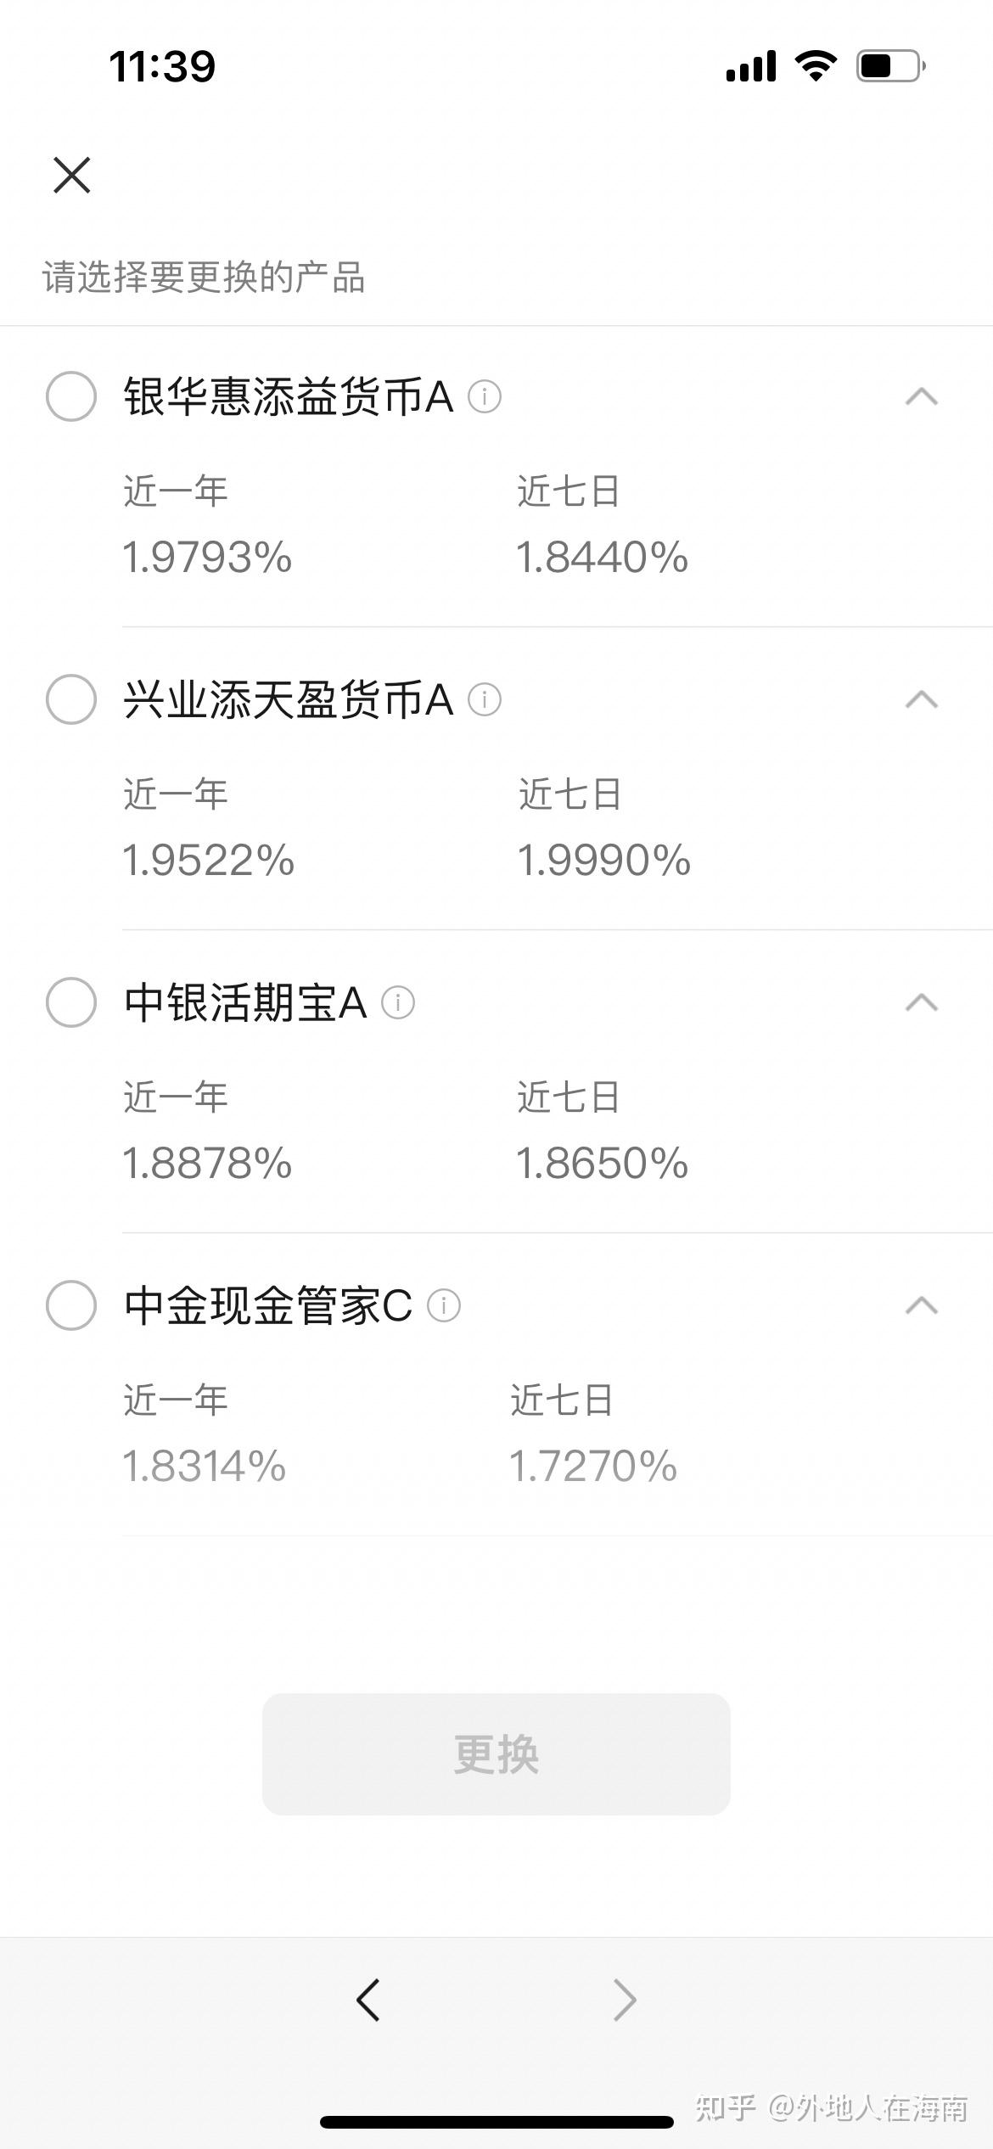Open info icon for 中银活期宝A

[x=398, y=1002]
